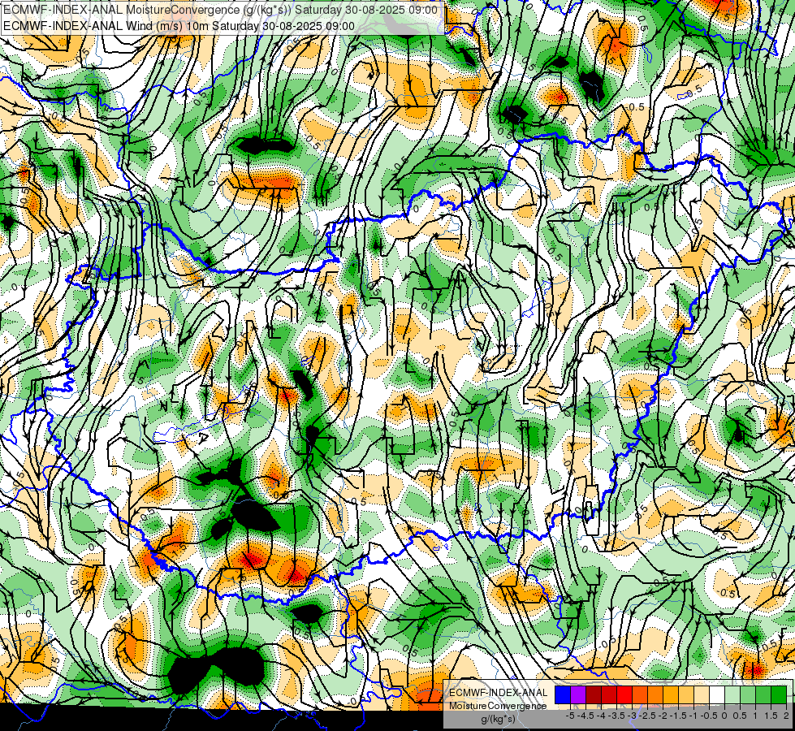Image resolution: width=795 pixels, height=731 pixels.
Task: Click the title line 'ECMWF-INDEX-ANAL MoistureConvergence (g/(kg*s))'
Action: tap(147, 10)
